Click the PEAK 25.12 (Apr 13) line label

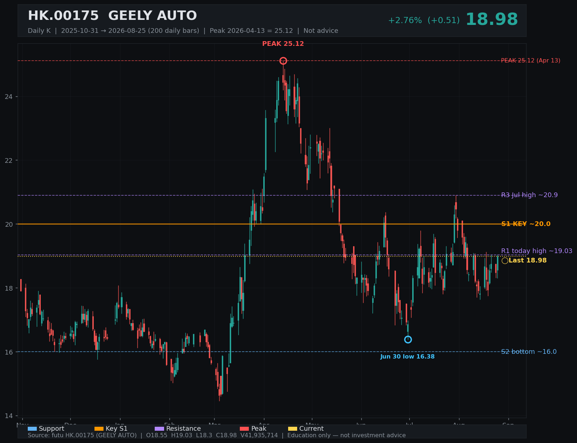(x=530, y=61)
